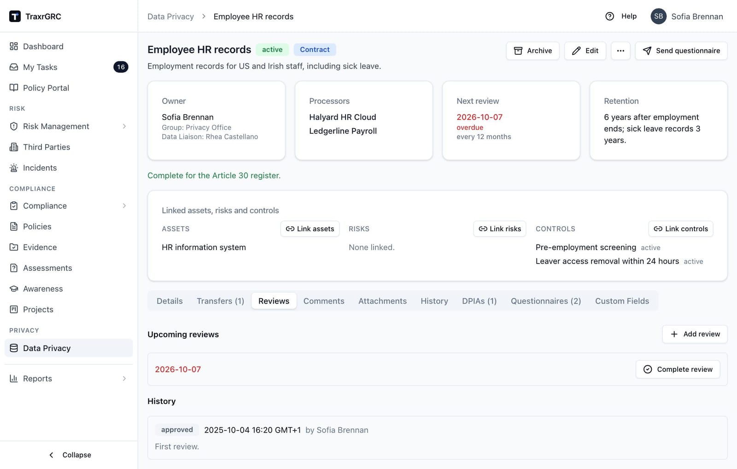Click the TraxrGRC logo icon
737x469 pixels.
15,16
